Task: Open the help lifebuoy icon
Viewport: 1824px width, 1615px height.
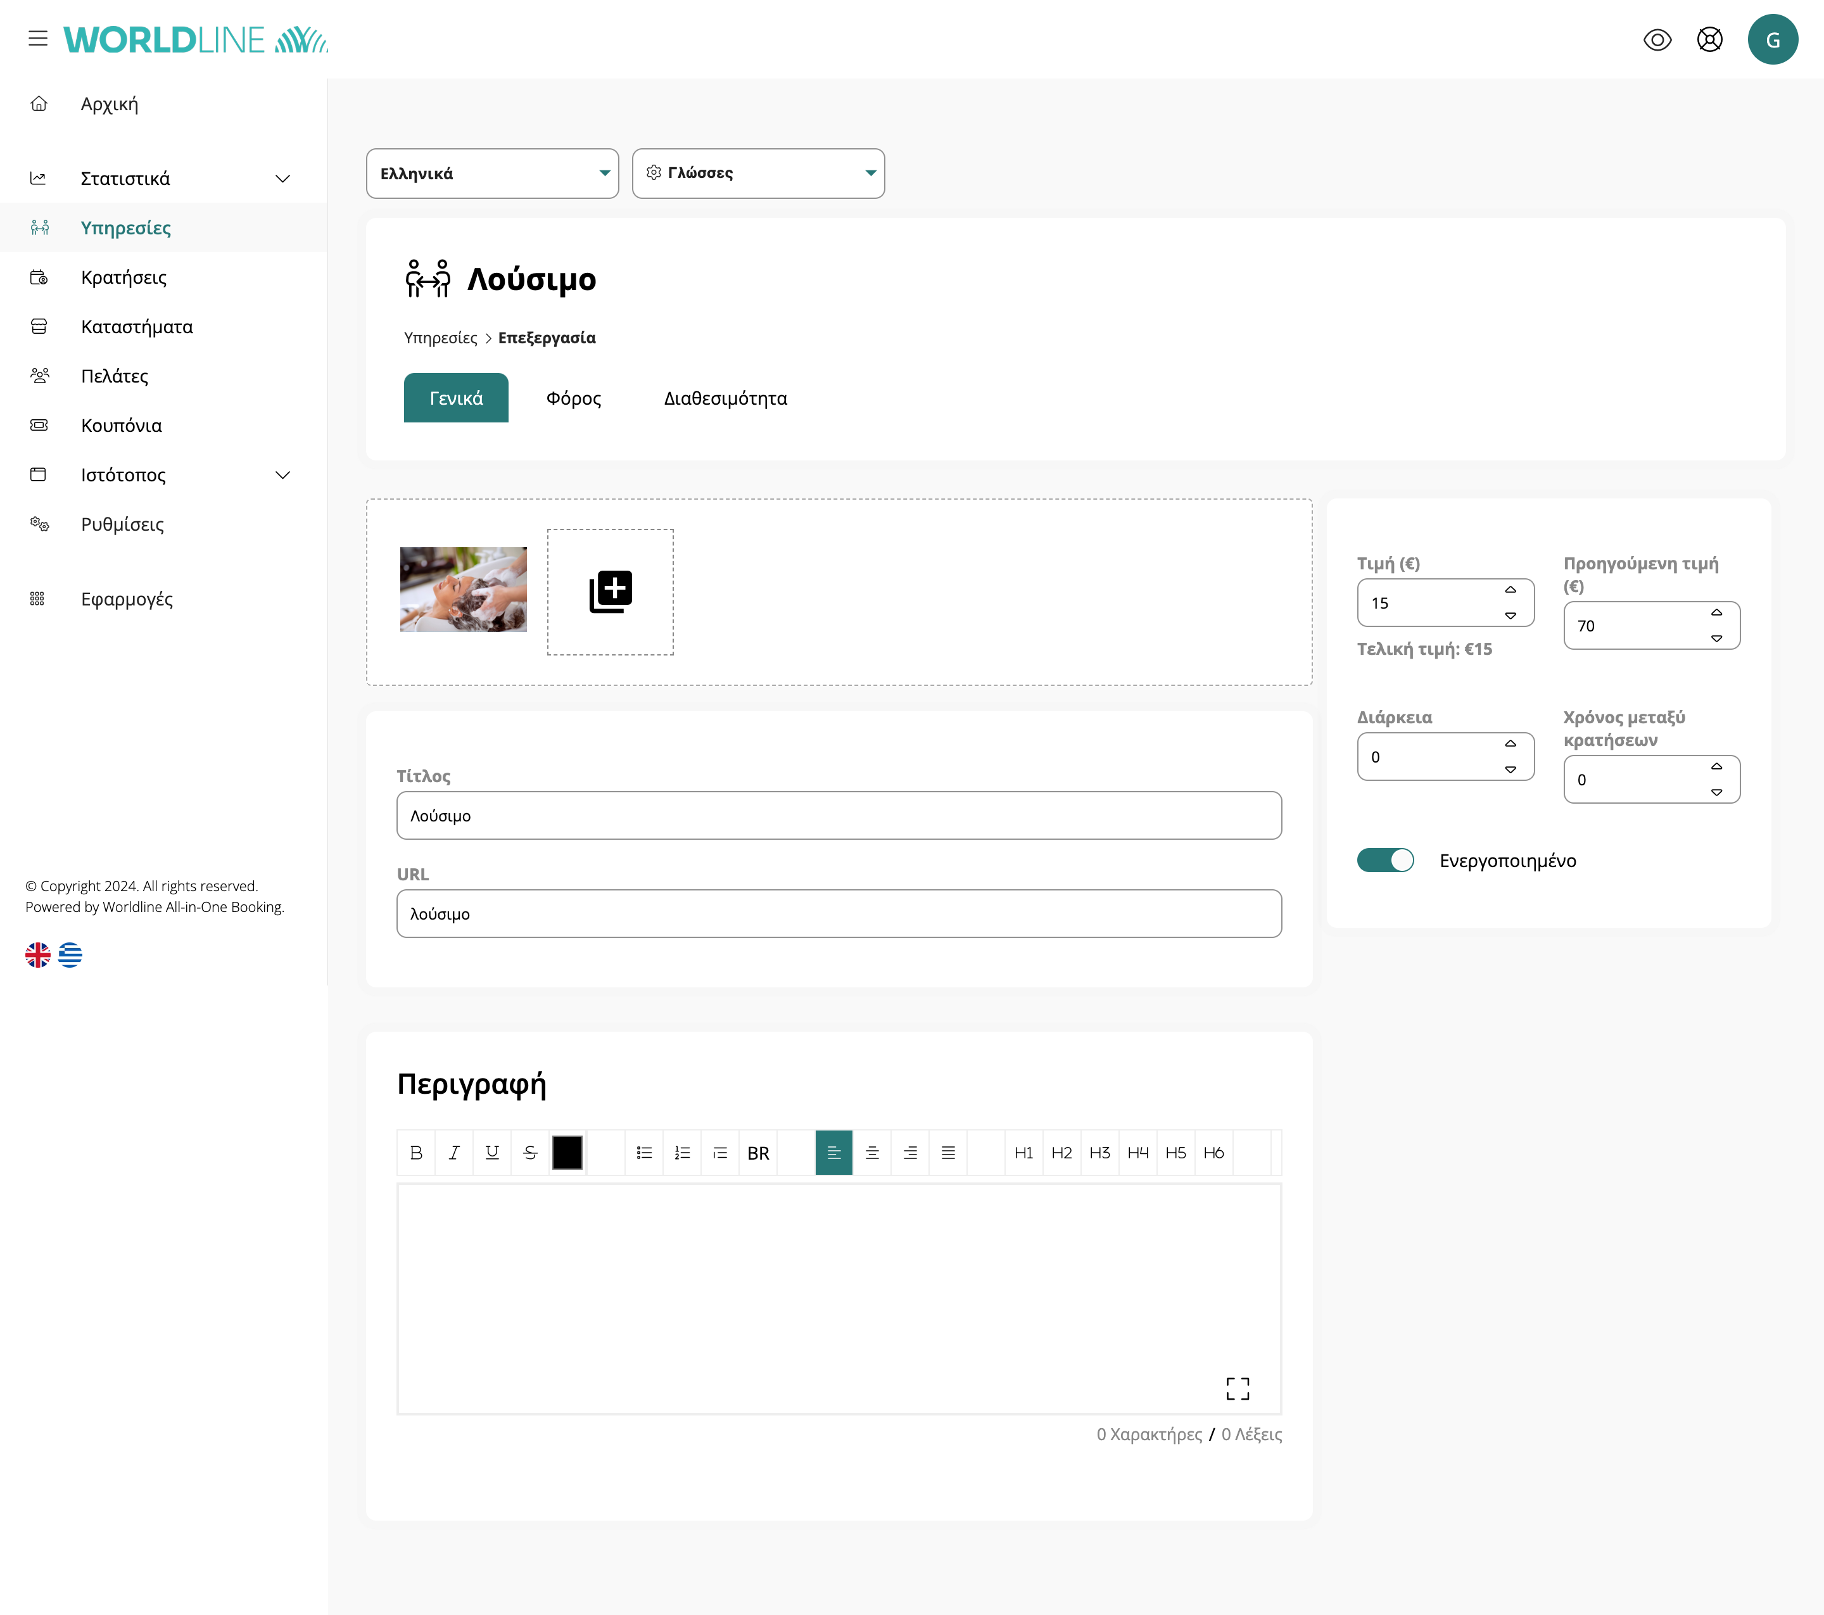Action: click(1709, 39)
